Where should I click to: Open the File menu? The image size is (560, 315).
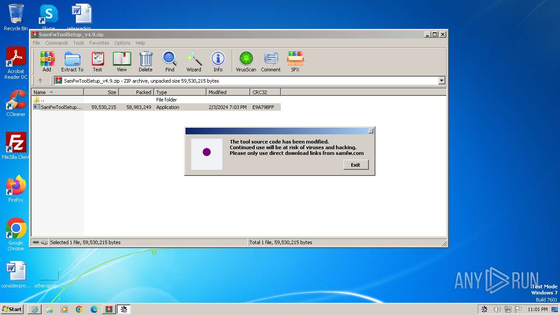coord(36,43)
